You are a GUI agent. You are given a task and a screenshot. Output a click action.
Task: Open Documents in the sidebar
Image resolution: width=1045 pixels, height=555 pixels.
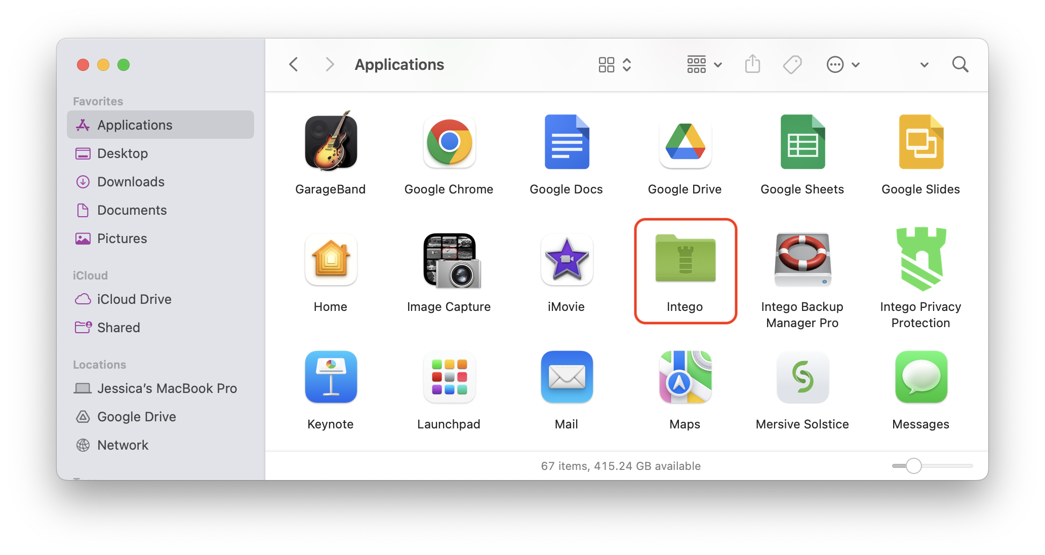160,210
